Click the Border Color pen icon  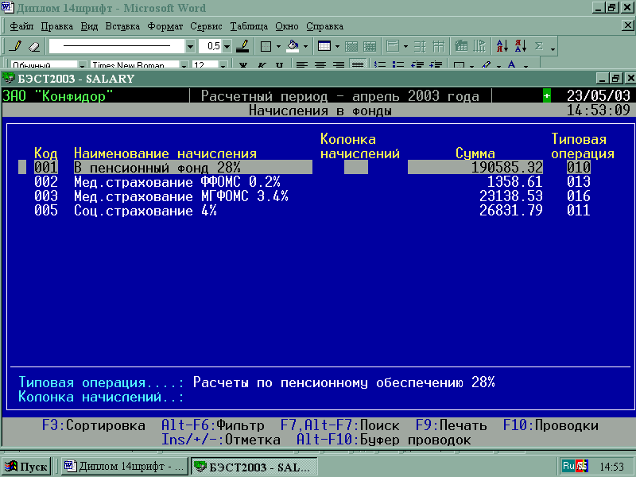click(242, 46)
